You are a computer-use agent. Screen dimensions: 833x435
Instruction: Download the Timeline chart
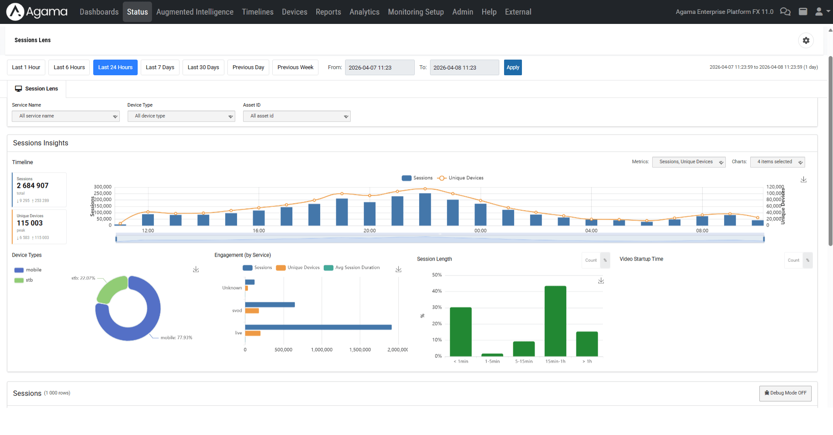[803, 180]
